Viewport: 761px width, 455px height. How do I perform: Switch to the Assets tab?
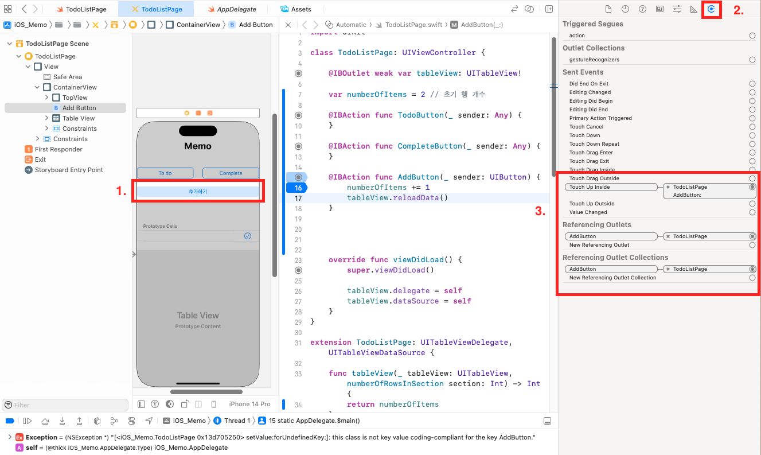[x=296, y=9]
